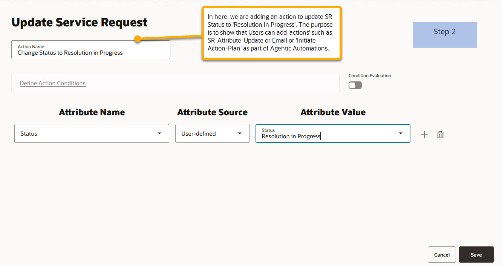The image size is (502, 266).
Task: Open the Attribute Name Status dropdown
Action: pyautogui.click(x=159, y=133)
